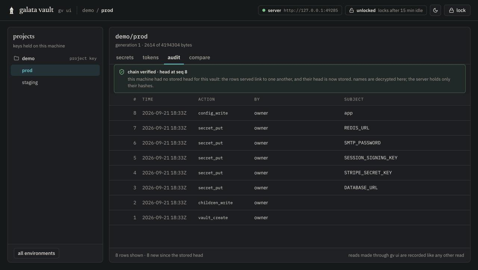Image resolution: width=478 pixels, height=270 pixels.
Task: Switch to the tokens tab
Action: click(x=150, y=58)
